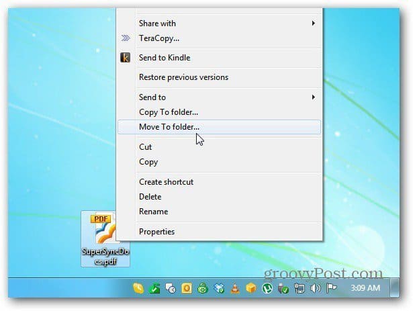Click Safely Remove Hardware USB tray icon
The image size is (413, 311).
283,288
